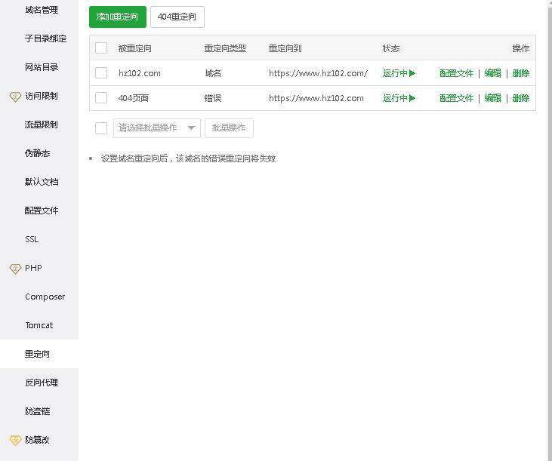Check the hz102.com row checkbox

[x=101, y=72]
